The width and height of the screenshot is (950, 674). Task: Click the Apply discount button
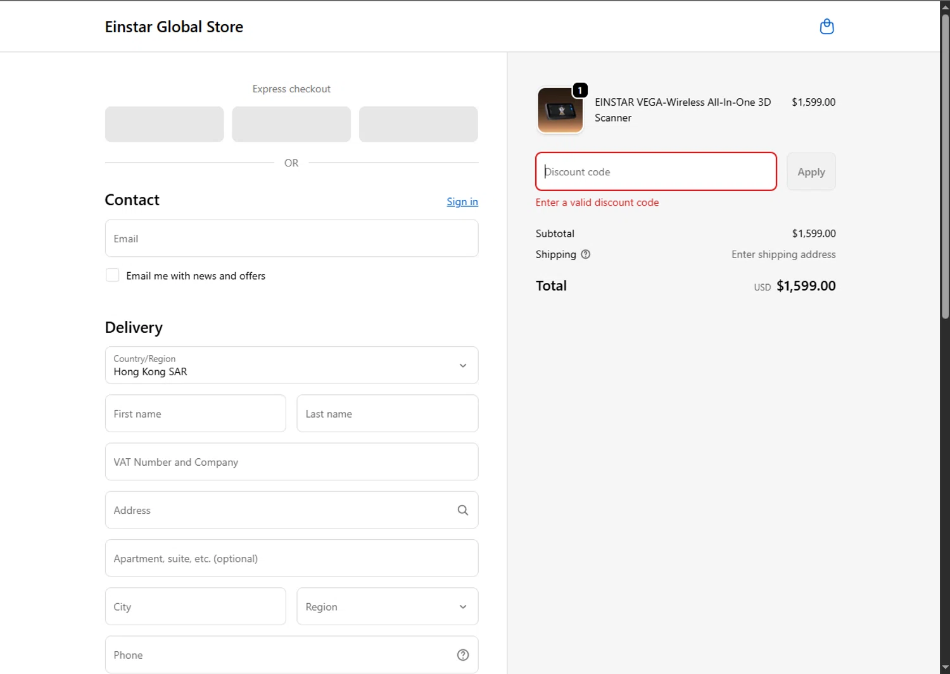[811, 172]
